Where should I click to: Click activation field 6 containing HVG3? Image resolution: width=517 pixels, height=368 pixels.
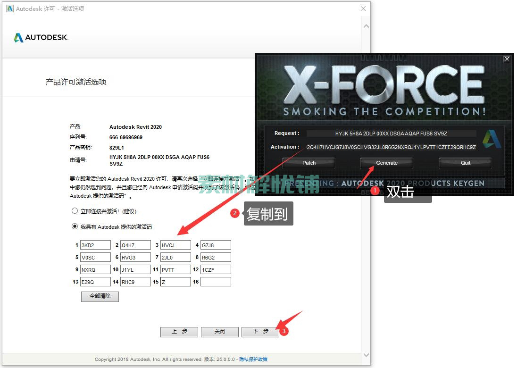(x=135, y=257)
